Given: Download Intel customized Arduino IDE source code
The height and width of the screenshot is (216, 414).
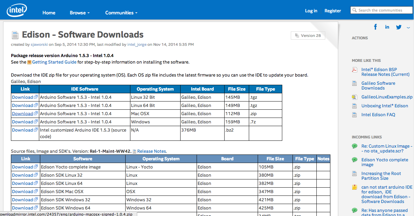Looking at the screenshot, I should [x=23, y=130].
